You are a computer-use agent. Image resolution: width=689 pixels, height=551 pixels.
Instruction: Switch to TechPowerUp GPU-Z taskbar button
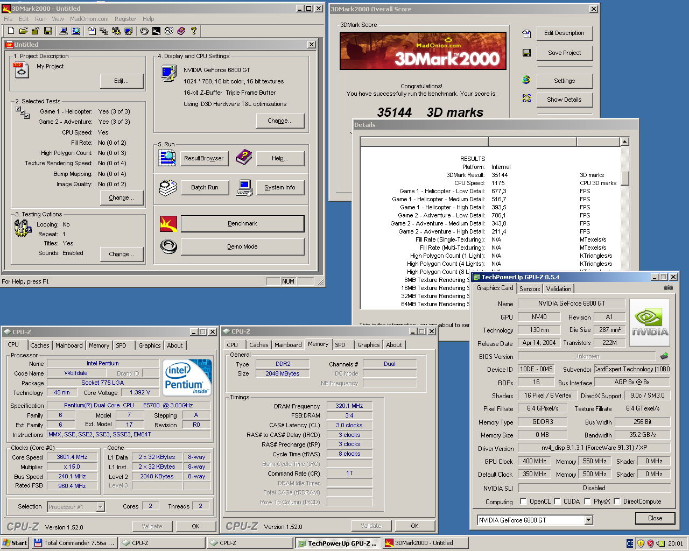click(x=339, y=543)
